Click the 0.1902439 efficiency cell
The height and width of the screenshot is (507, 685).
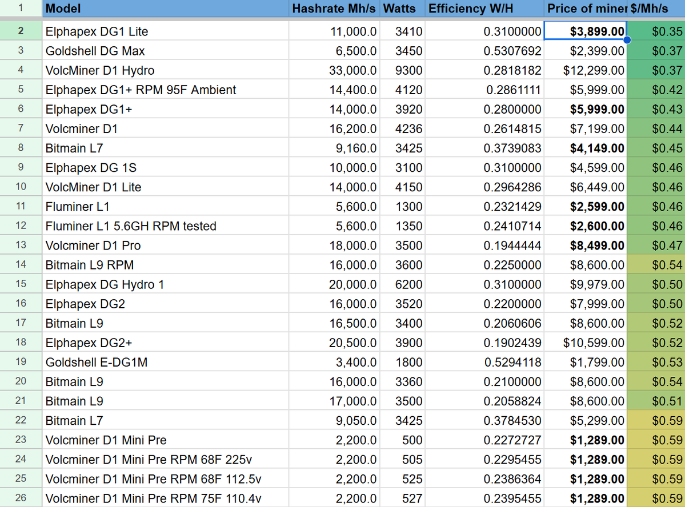(484, 343)
